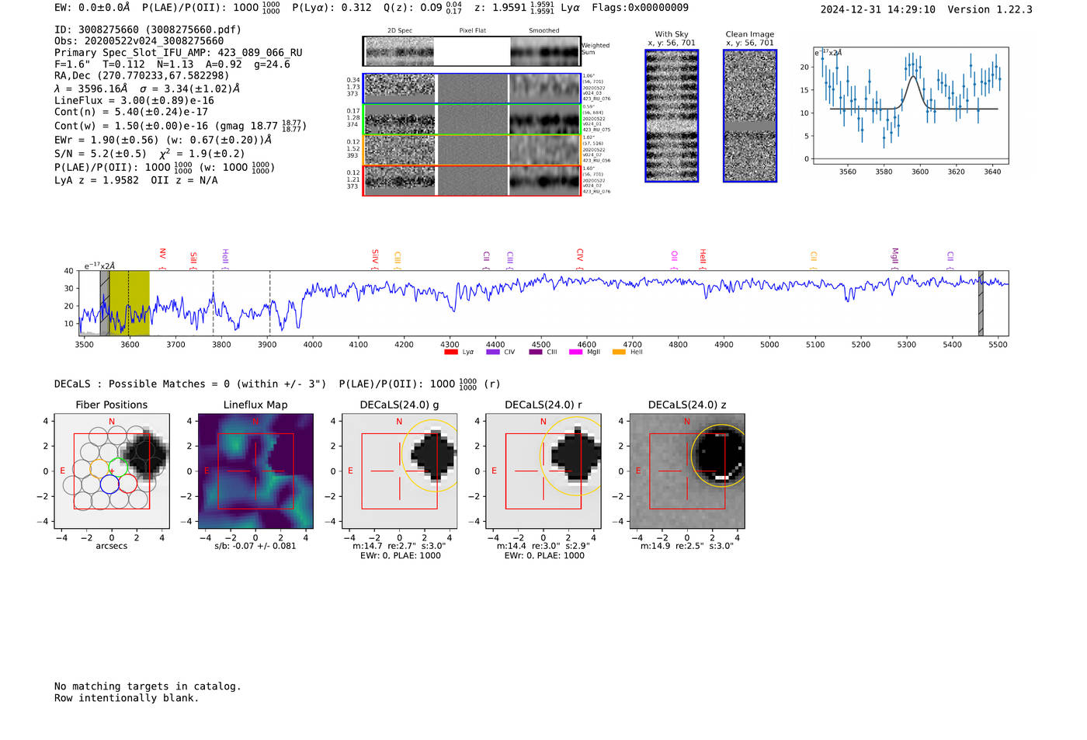Open the With Sky cutout image

[x=672, y=116]
